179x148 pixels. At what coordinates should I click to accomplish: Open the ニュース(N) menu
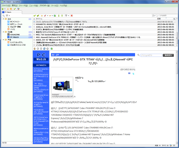click(34, 5)
